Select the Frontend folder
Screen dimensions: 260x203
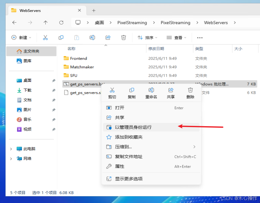click(160, 59)
